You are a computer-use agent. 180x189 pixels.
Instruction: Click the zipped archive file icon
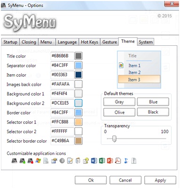pos(134,161)
